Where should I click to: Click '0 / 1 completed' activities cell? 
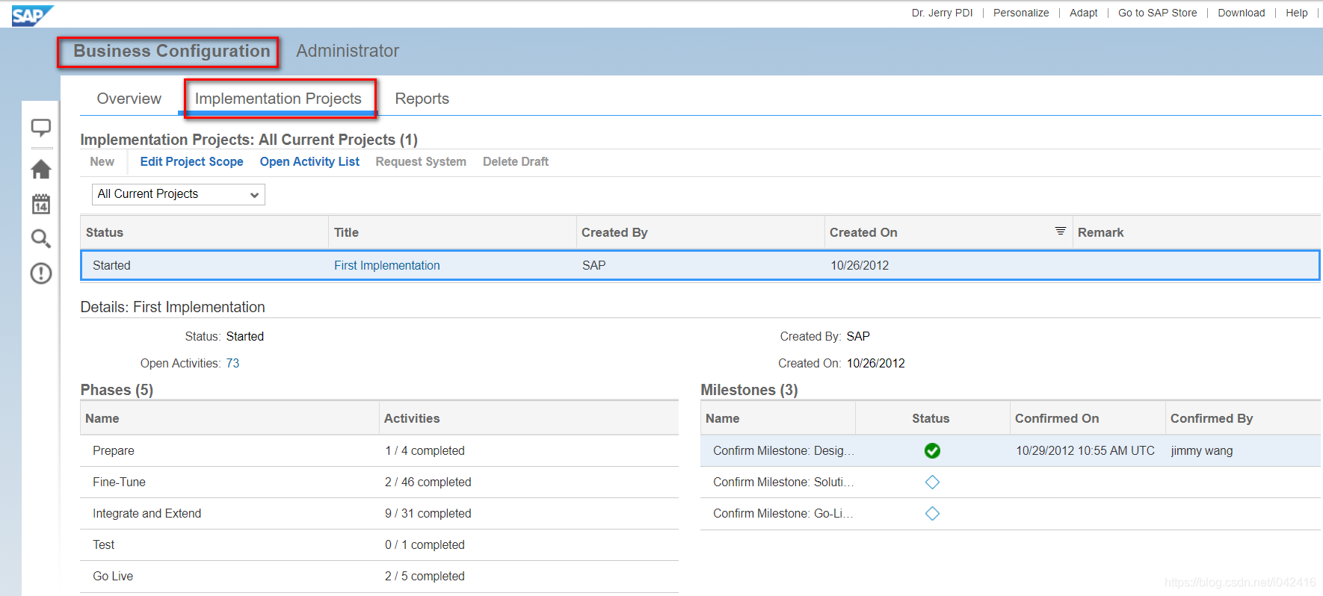[425, 544]
